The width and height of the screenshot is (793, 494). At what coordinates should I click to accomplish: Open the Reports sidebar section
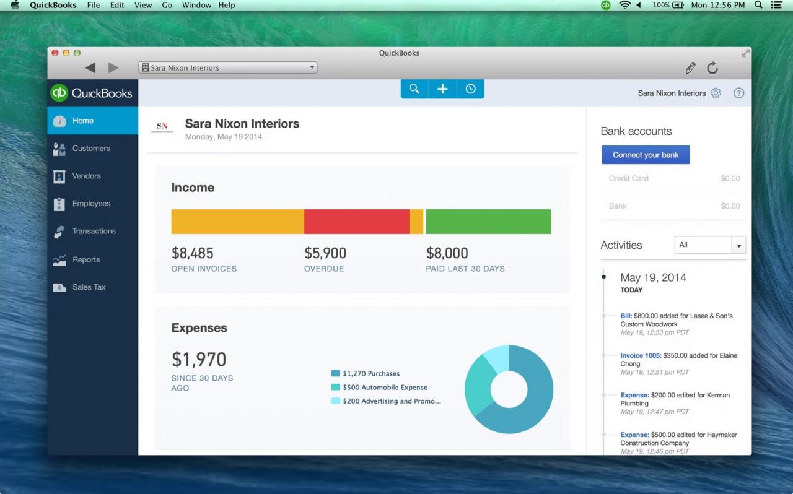click(x=85, y=260)
